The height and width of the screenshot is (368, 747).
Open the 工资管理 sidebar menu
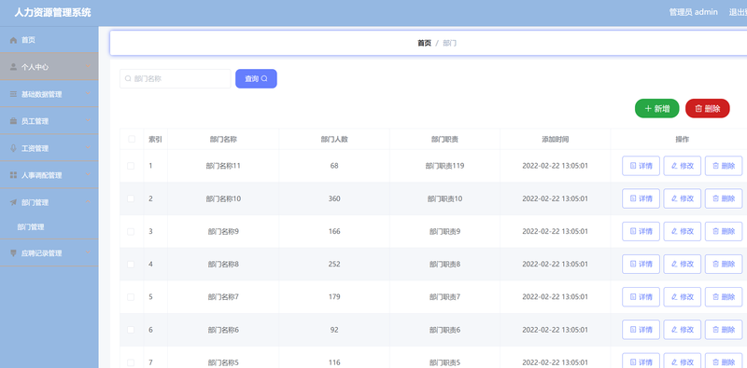click(49, 148)
